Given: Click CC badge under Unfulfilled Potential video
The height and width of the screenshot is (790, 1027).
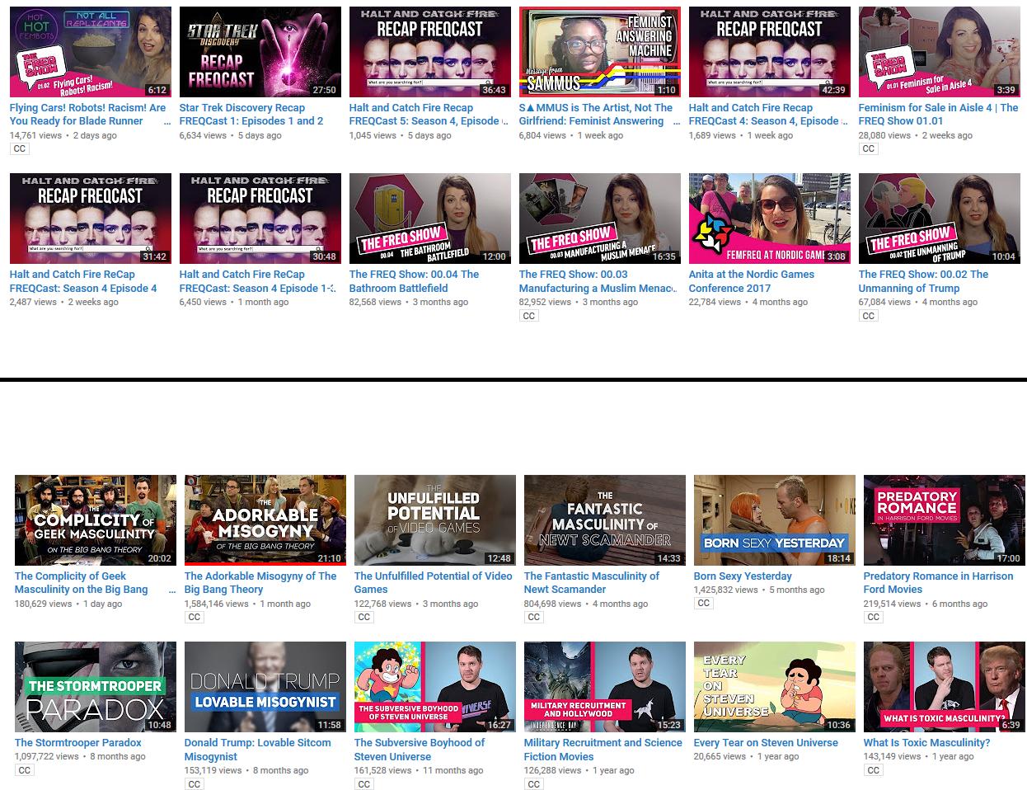Looking at the screenshot, I should [x=364, y=617].
